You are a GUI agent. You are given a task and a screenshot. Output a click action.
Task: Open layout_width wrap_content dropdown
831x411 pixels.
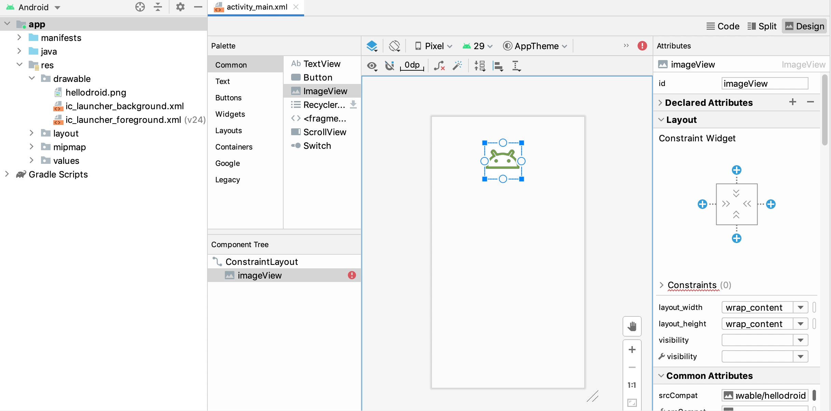pos(801,308)
